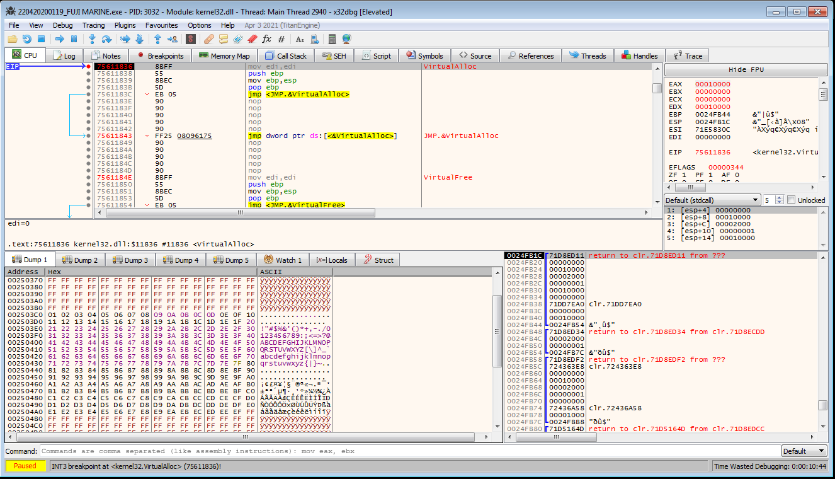
Task: Select the Locals tab
Action: pyautogui.click(x=332, y=260)
